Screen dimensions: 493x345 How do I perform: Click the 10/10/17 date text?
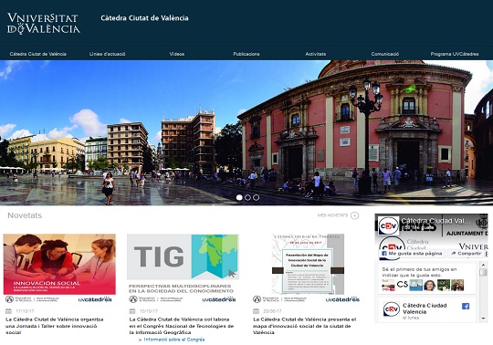[149, 311]
